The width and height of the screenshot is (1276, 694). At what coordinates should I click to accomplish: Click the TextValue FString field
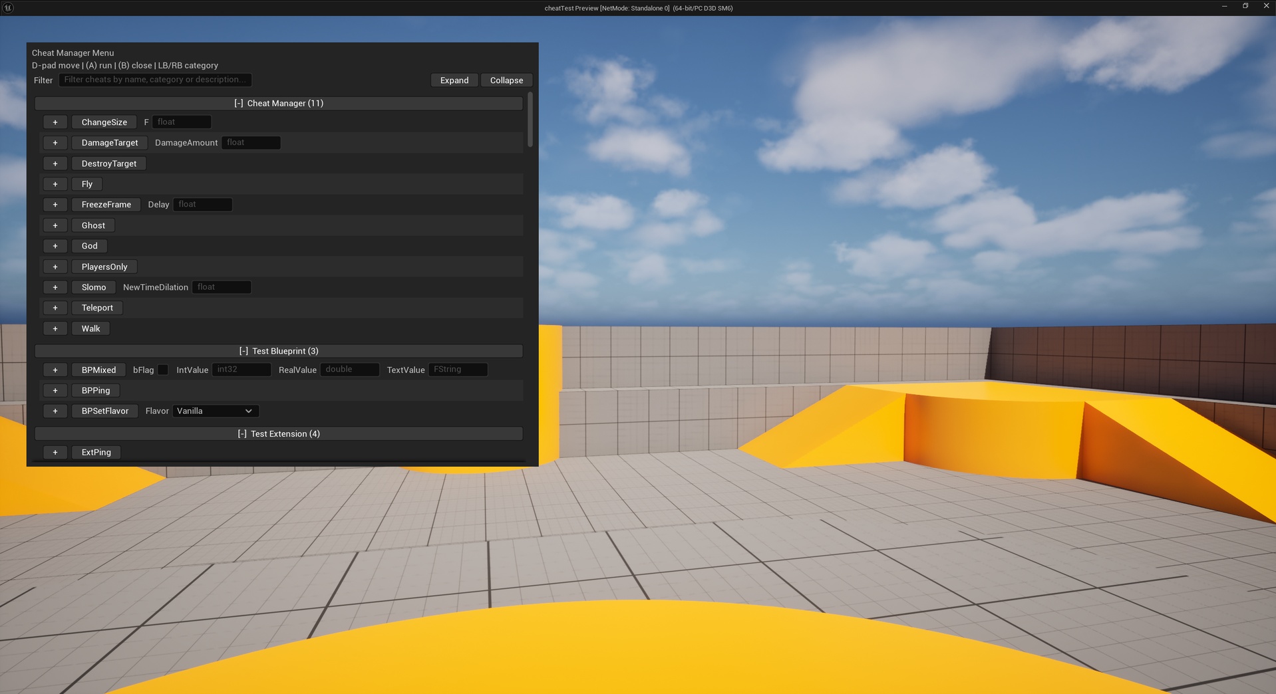click(458, 370)
